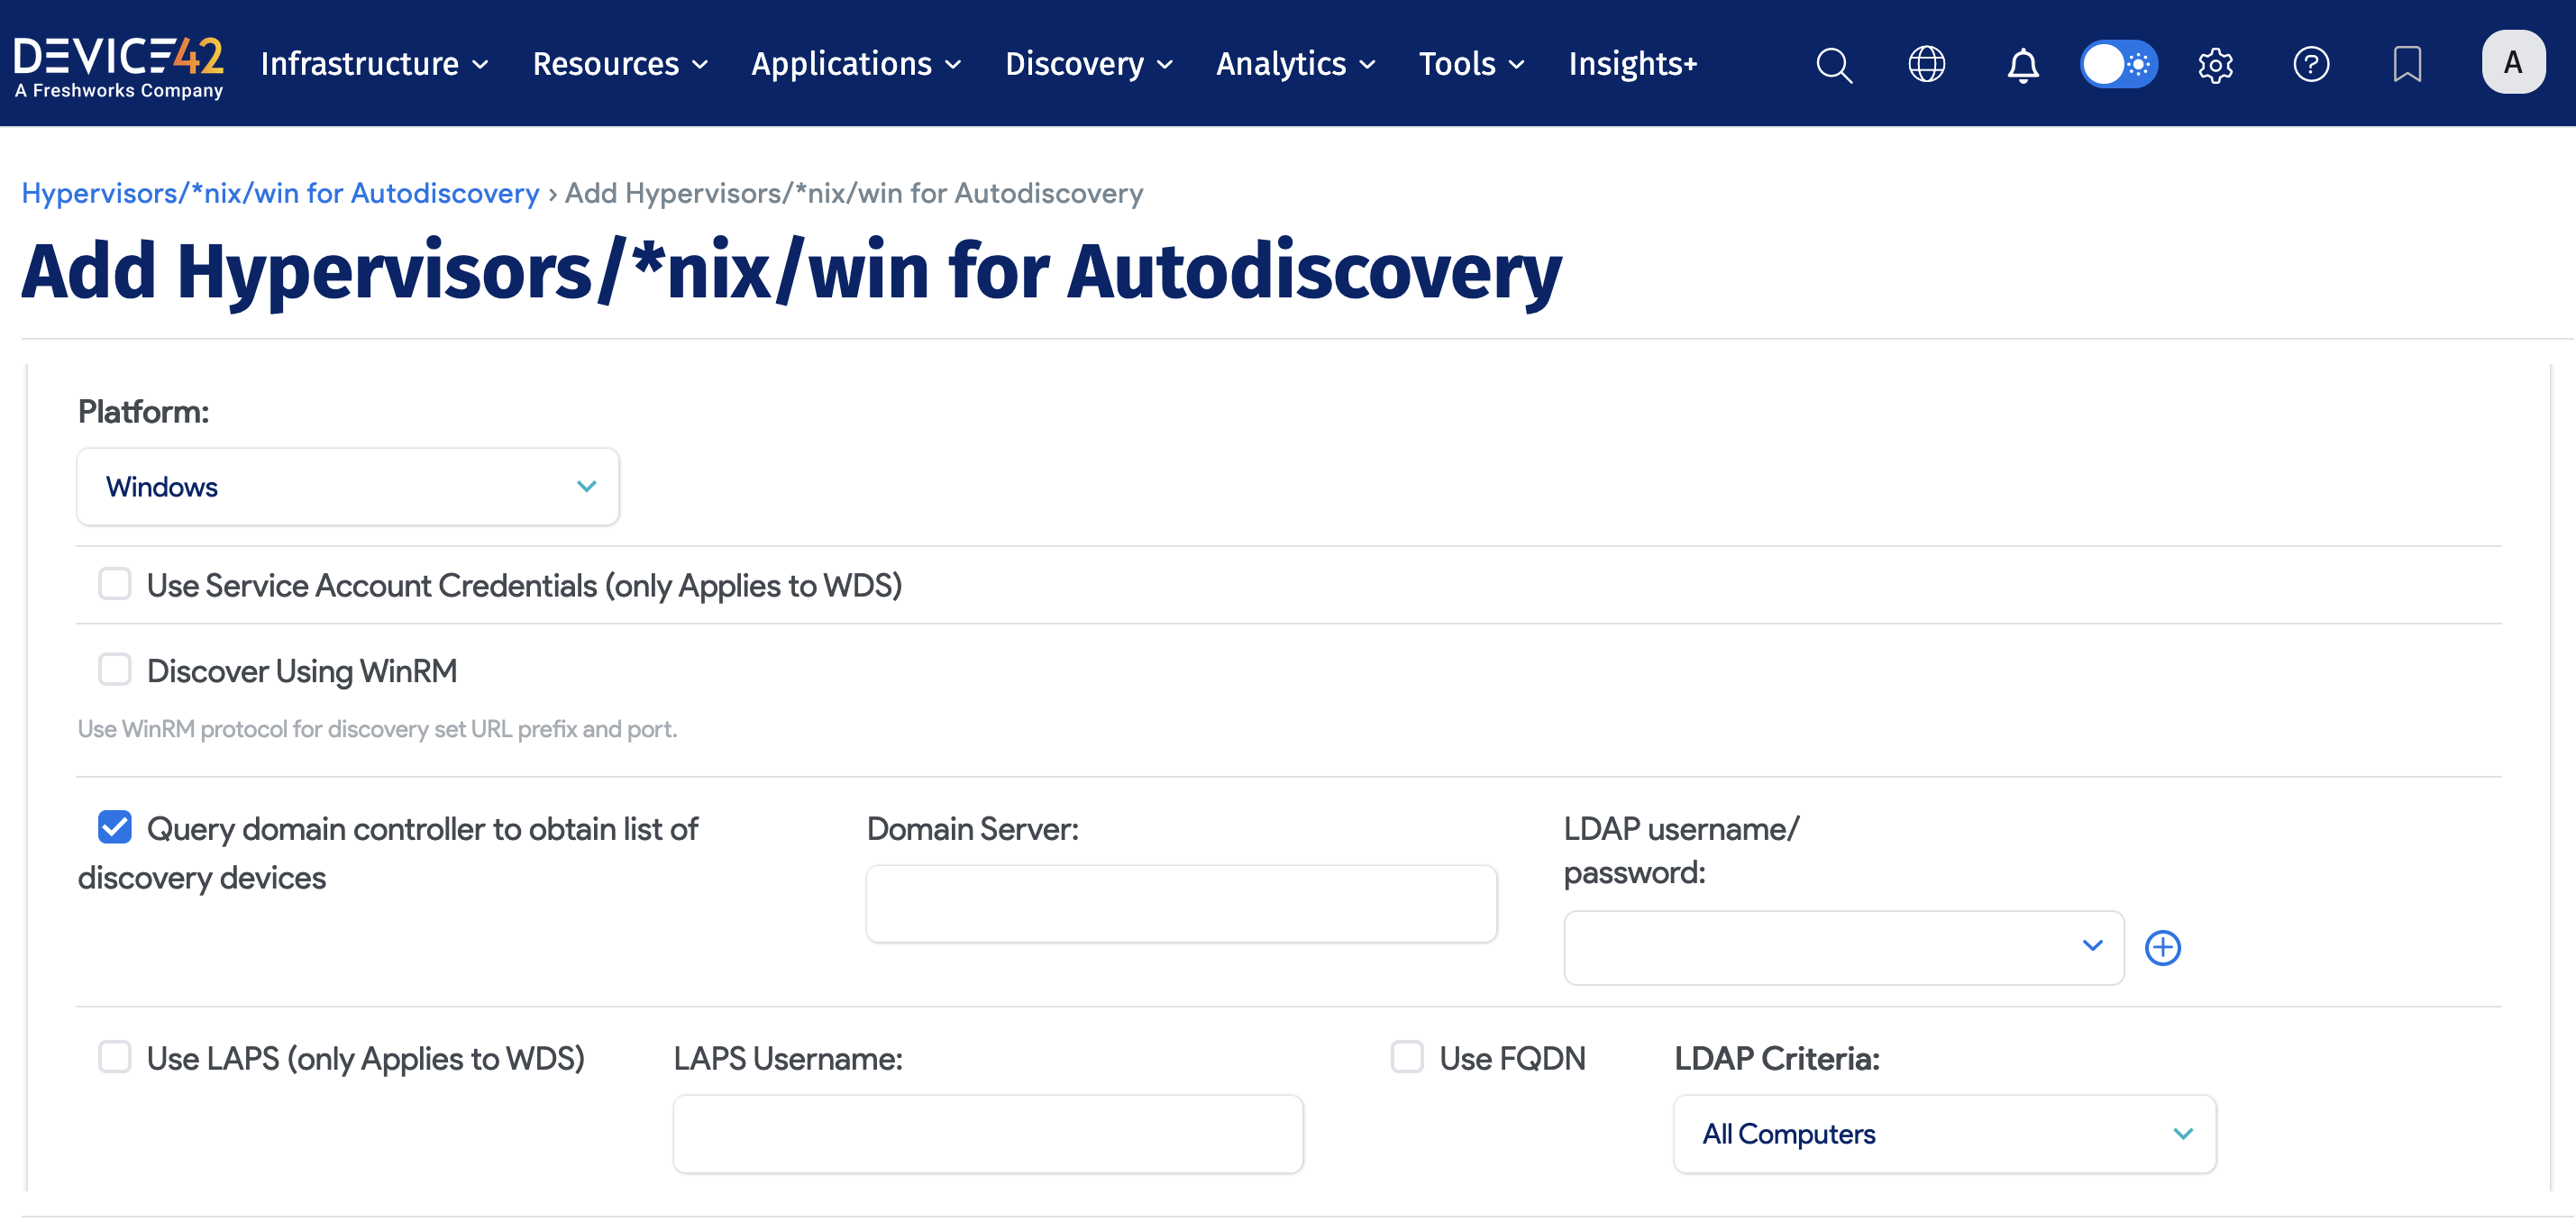Click the user avatar button
Image resolution: width=2576 pixels, height=1231 pixels.
point(2513,62)
